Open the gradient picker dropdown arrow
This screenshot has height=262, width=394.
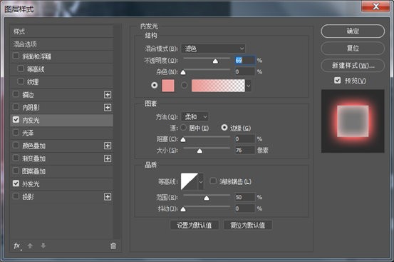248,86
